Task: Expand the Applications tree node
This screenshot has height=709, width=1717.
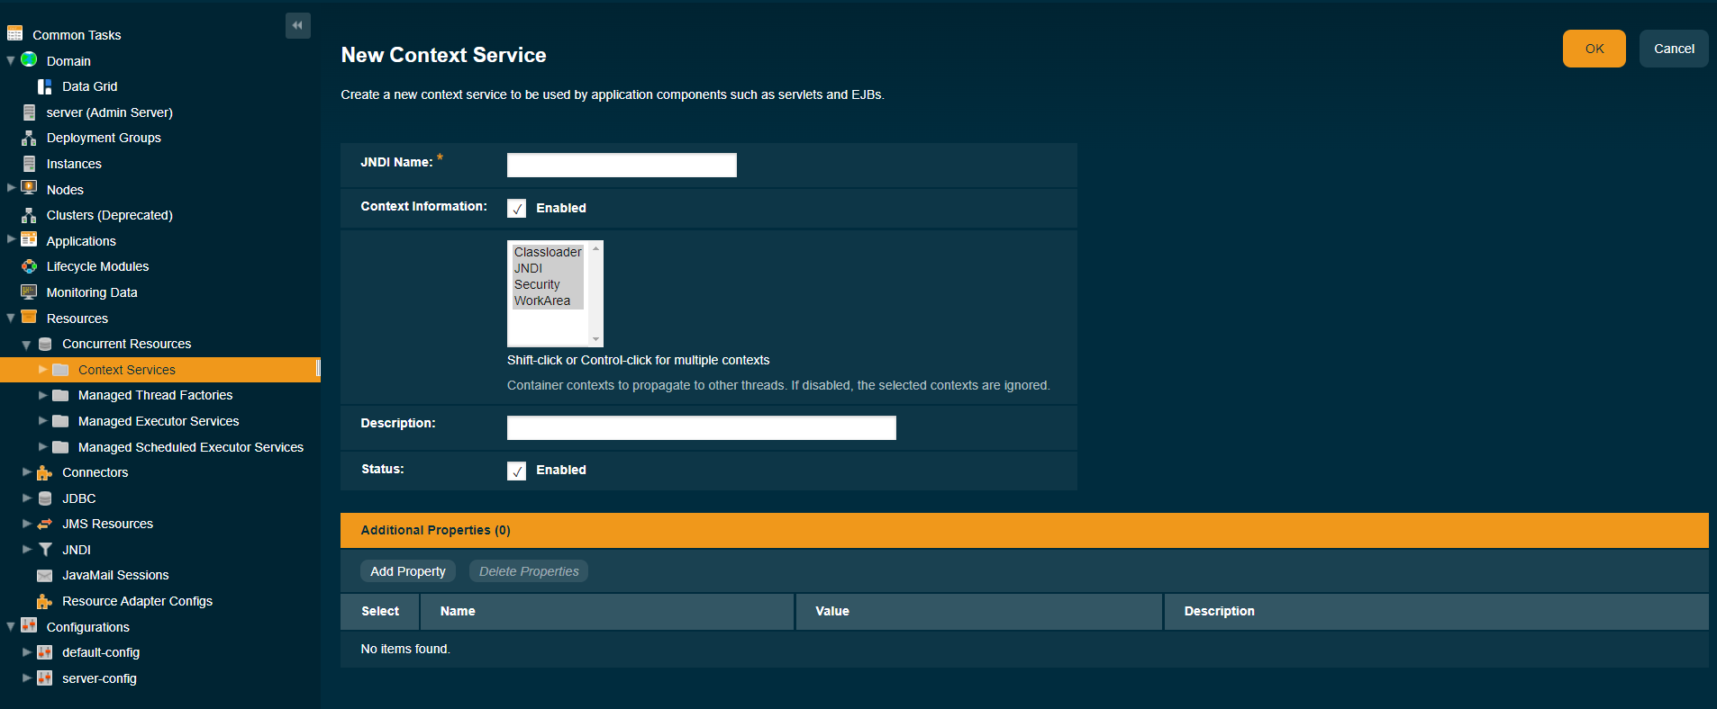Action: tap(11, 240)
